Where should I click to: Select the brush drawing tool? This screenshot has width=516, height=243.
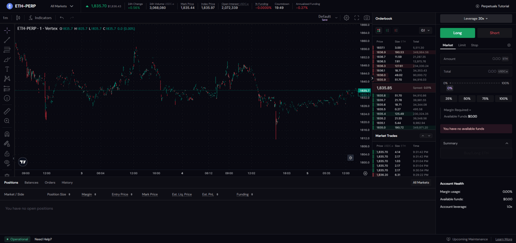pyautogui.click(x=7, y=59)
